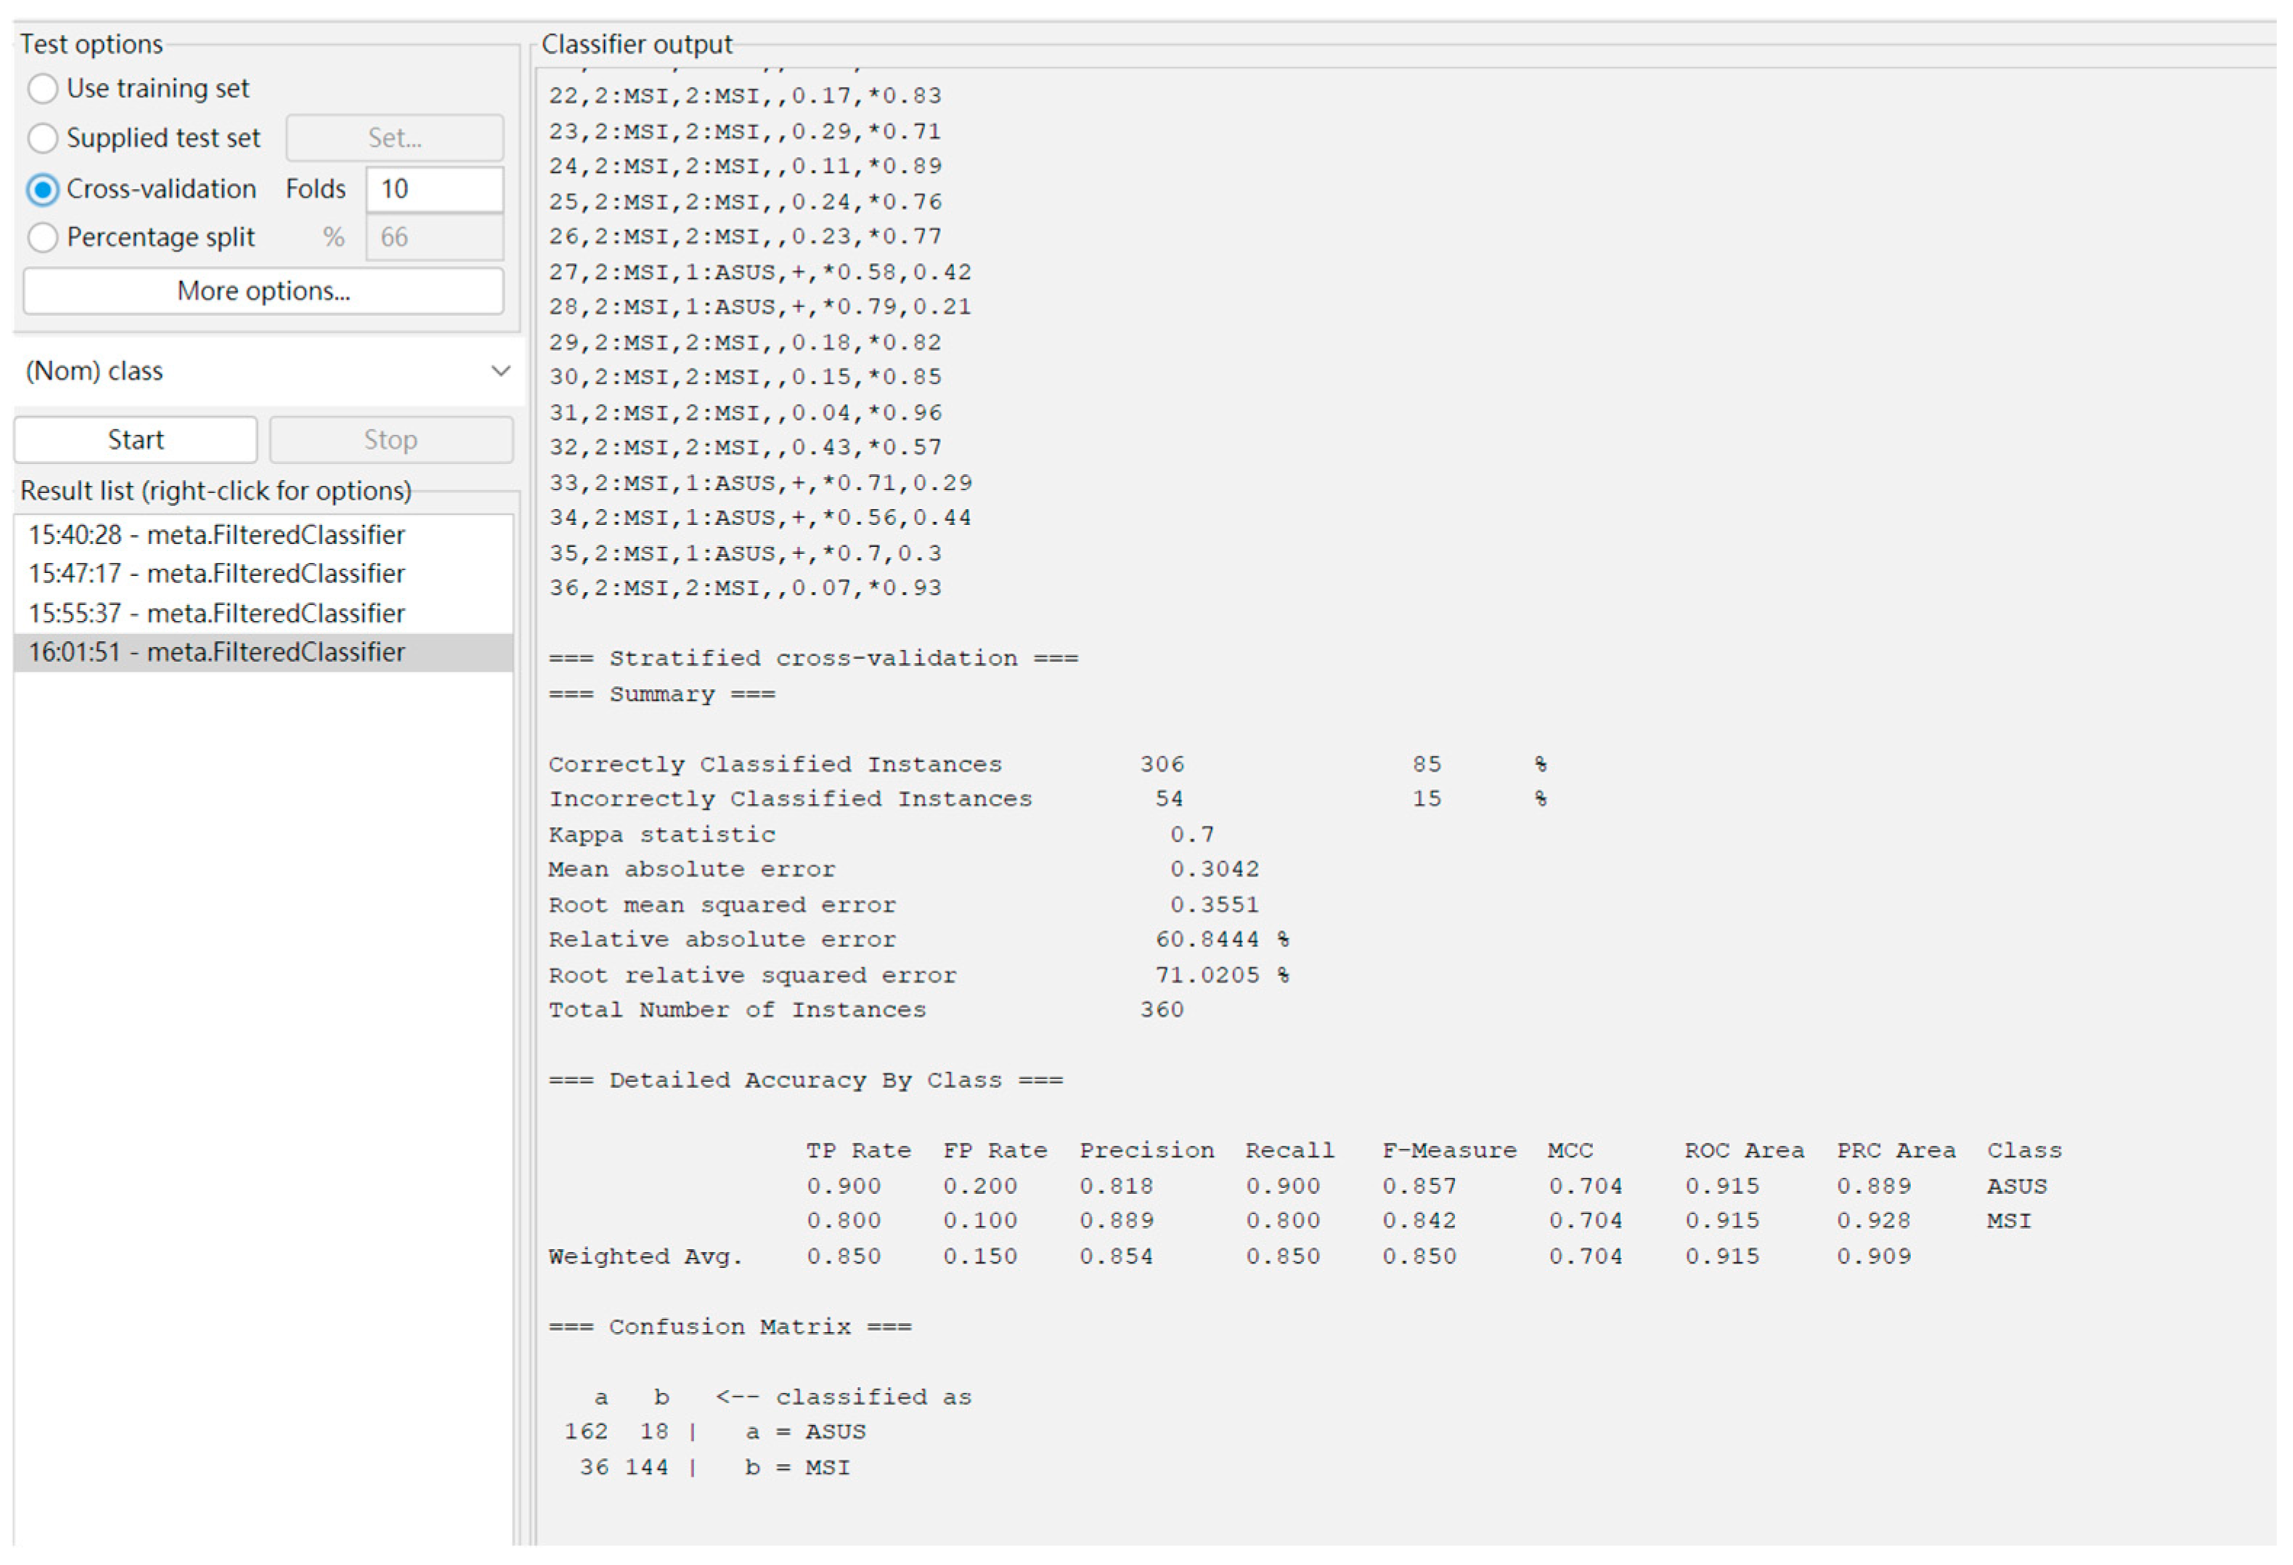Click the === Summary === heading

662,695
